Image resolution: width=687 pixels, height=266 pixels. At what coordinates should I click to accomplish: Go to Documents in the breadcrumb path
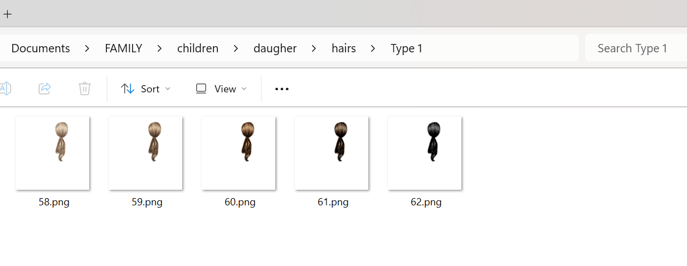tap(41, 48)
